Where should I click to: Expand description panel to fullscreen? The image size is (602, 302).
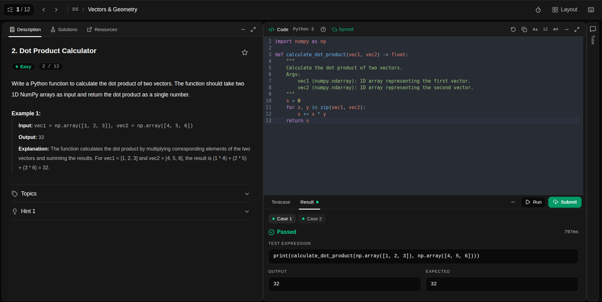[253, 30]
